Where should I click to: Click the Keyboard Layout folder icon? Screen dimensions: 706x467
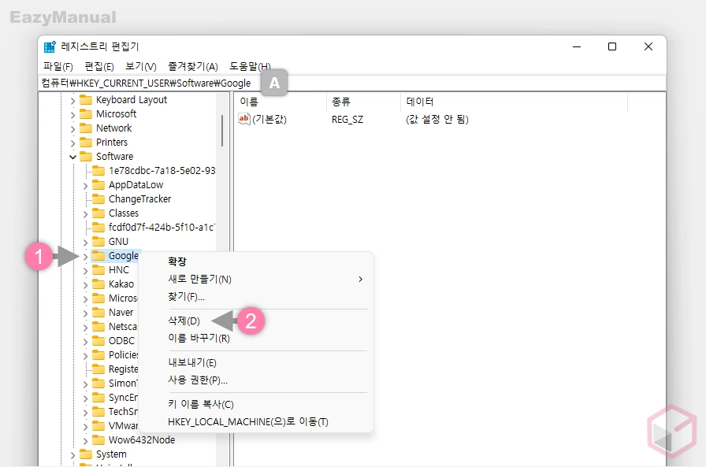click(86, 100)
